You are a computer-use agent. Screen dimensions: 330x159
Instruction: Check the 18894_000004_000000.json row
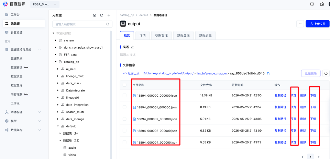pyautogui.click(x=124, y=142)
